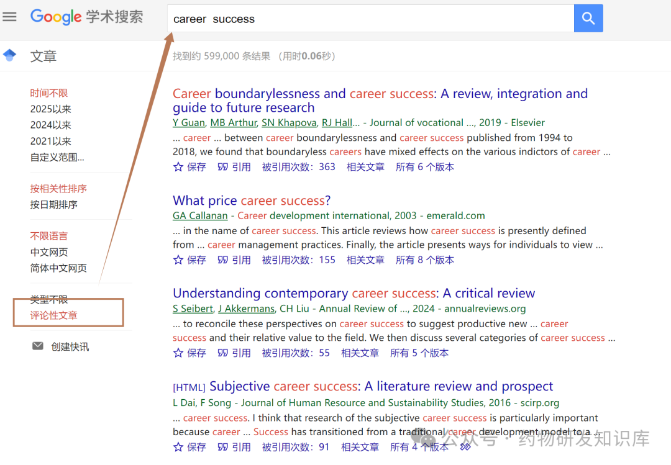
Task: Click the star save icon under the Seibert result
Action: (x=178, y=353)
